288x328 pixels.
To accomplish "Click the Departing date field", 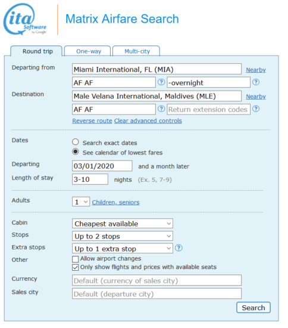I will pyautogui.click(x=102, y=166).
